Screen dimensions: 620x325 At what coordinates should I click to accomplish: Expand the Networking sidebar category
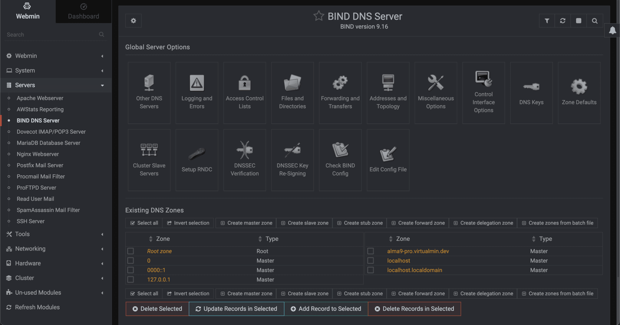pyautogui.click(x=56, y=249)
